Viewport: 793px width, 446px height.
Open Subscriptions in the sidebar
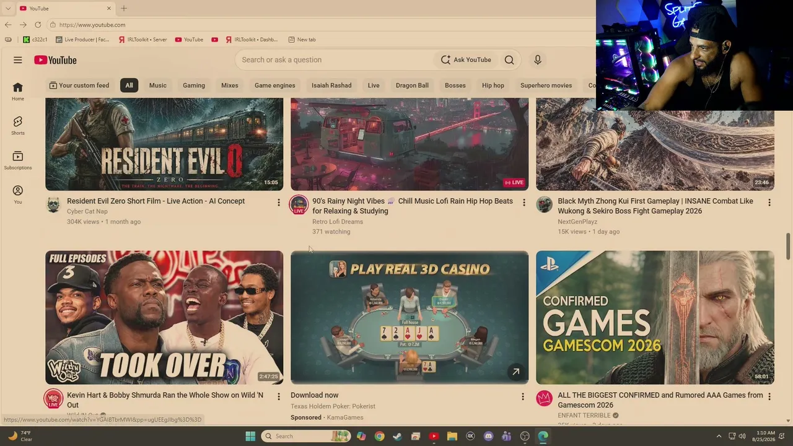tap(18, 160)
